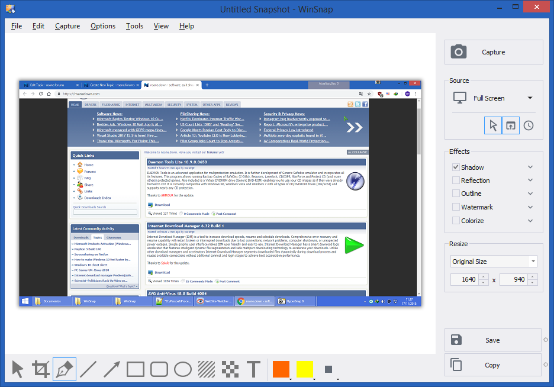
Task: Toggle include mouse cursor option
Action: [493, 125]
